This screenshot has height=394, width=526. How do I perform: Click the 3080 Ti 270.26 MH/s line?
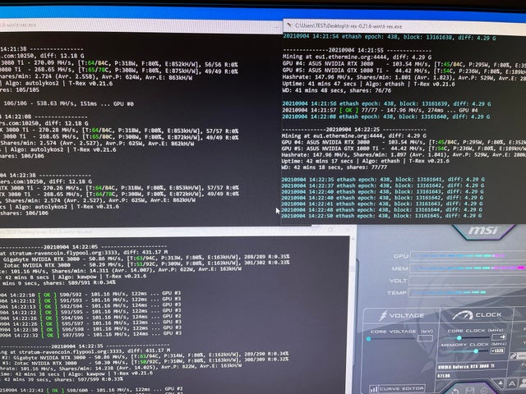pos(119,188)
